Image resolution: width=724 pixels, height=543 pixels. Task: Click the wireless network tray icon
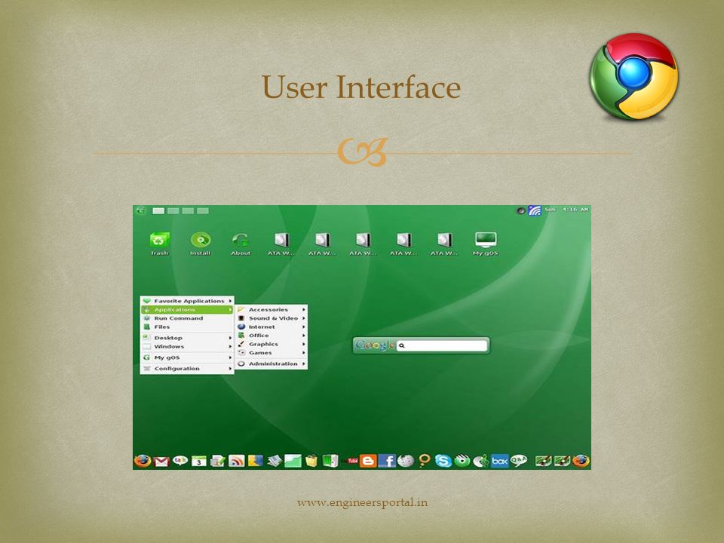pos(535,210)
